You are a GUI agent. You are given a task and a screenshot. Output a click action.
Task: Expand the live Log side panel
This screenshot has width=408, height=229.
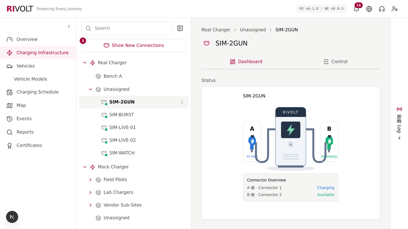click(x=399, y=123)
